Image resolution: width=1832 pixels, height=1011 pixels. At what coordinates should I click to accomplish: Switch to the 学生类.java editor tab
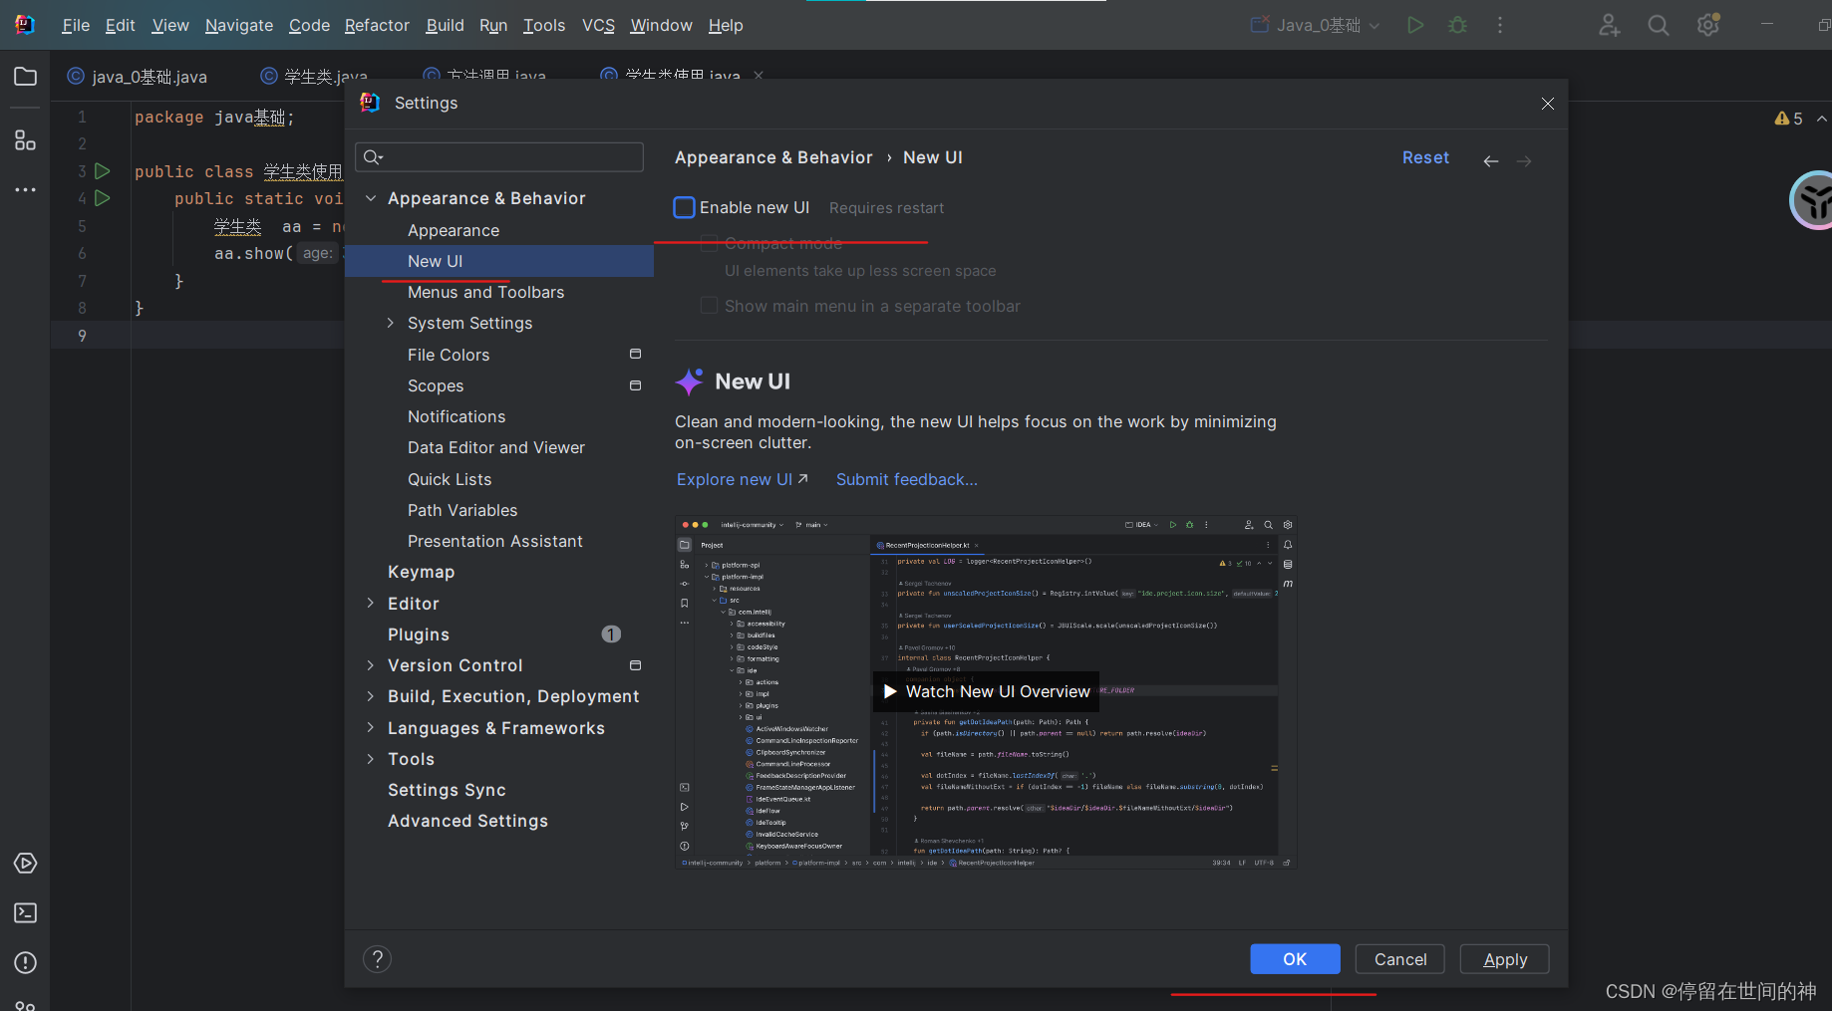click(314, 75)
